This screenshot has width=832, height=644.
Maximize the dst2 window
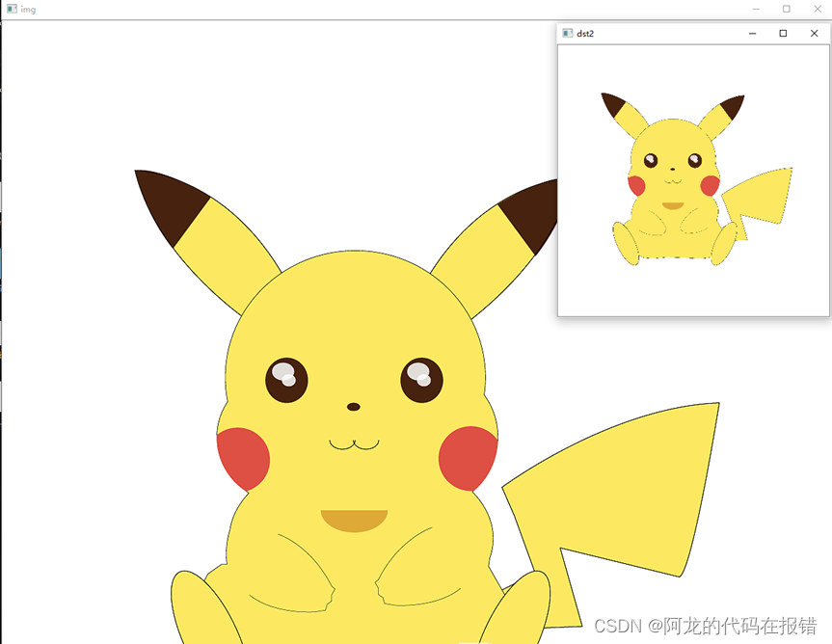pyautogui.click(x=783, y=34)
